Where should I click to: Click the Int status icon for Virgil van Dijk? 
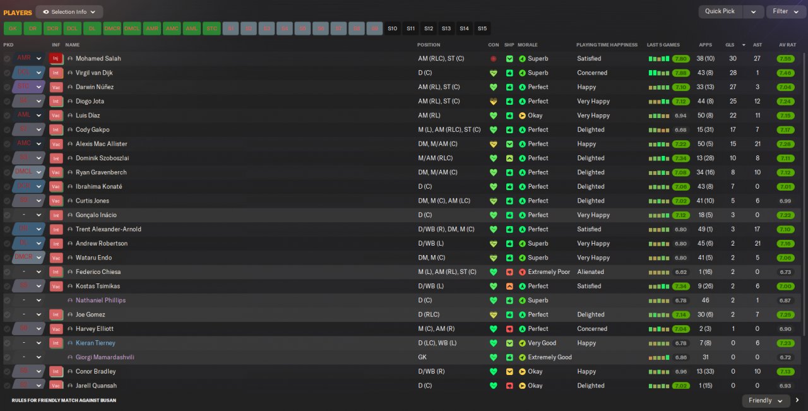point(56,73)
